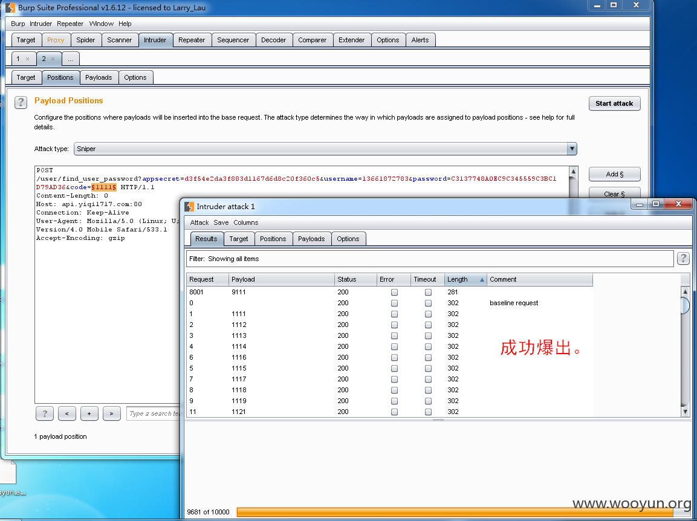697x521 pixels.
Task: Click the Start attack button
Action: [x=614, y=103]
